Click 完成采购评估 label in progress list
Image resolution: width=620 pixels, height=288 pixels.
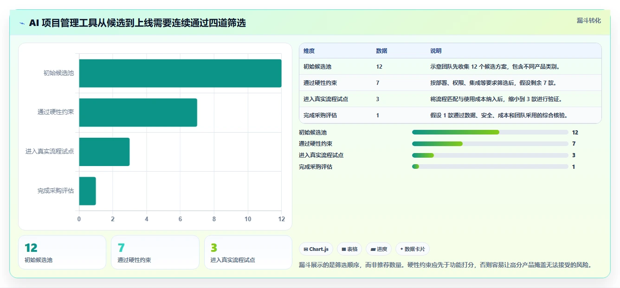point(316,167)
